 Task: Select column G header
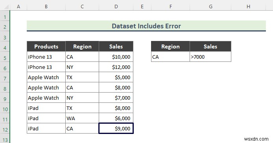[x=210, y=7]
